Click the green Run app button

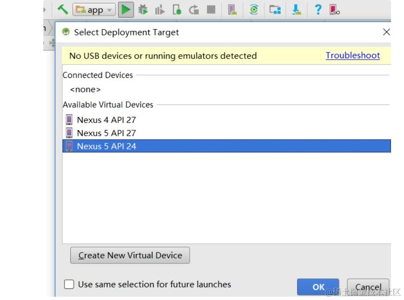126,10
